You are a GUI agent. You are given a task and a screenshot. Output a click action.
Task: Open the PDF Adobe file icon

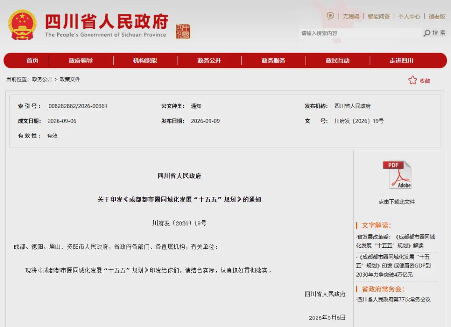(x=397, y=175)
